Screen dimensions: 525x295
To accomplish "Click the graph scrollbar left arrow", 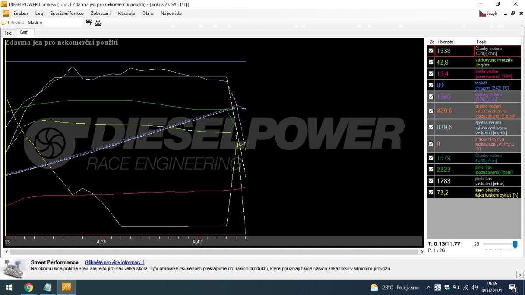I will pyautogui.click(x=7, y=252).
